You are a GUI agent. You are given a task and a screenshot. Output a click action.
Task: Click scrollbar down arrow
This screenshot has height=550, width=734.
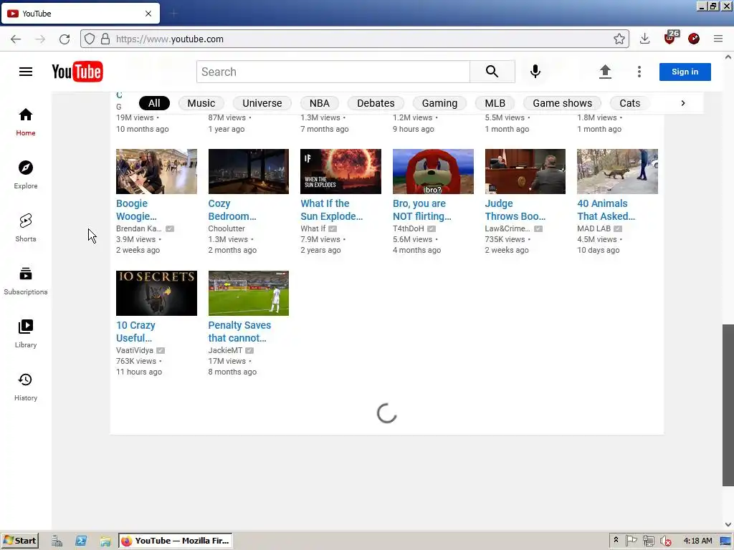pyautogui.click(x=728, y=524)
